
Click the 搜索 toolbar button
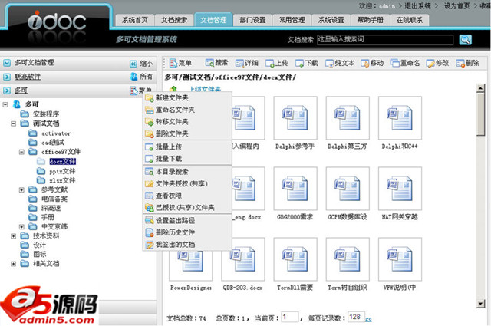tap(216, 63)
